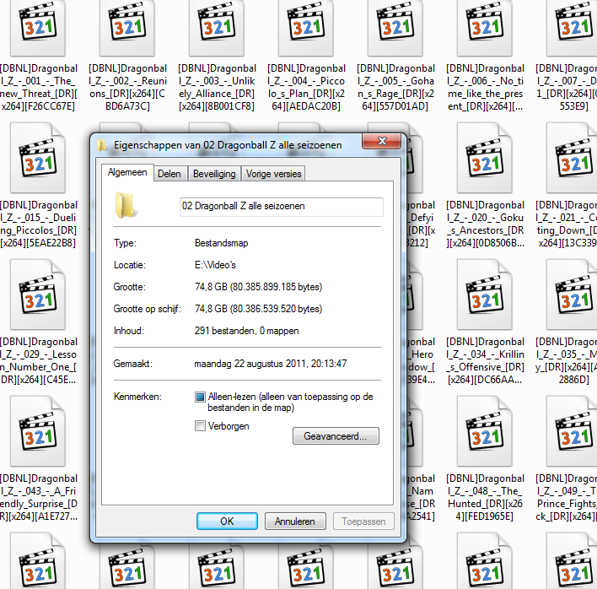Select Dragonball Z 005 Gohan's Rage file icon
597x589 pixels.
pyautogui.click(x=395, y=28)
